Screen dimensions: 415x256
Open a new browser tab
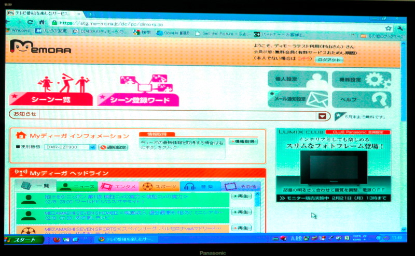pos(90,14)
